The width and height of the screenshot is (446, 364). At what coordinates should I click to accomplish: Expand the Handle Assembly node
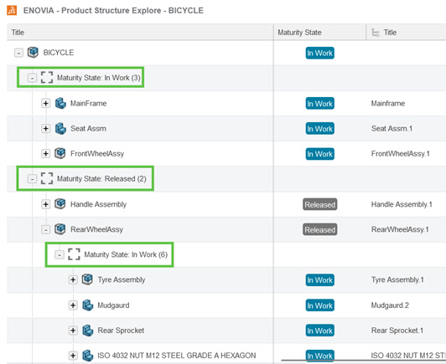point(46,204)
